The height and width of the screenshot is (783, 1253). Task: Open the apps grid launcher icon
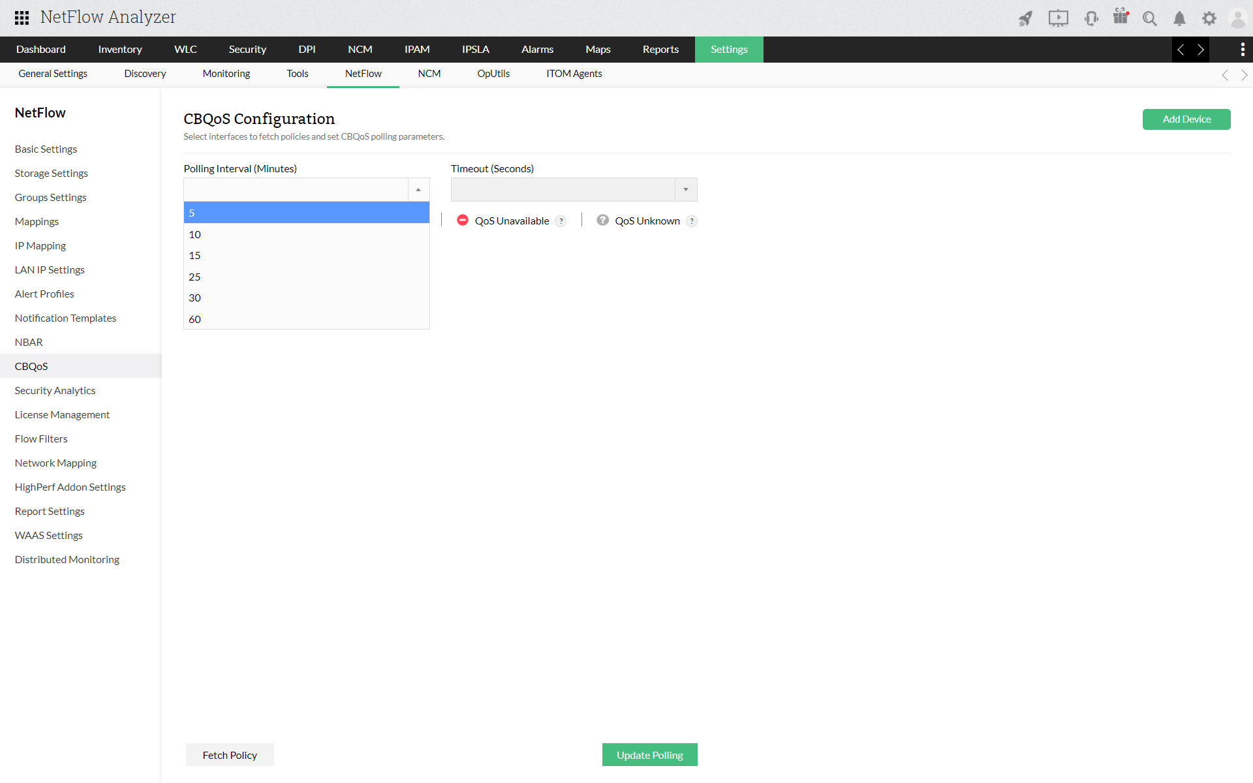21,18
